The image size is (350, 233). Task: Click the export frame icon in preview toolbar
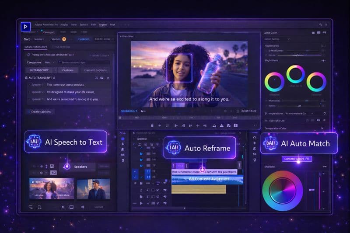228,125
